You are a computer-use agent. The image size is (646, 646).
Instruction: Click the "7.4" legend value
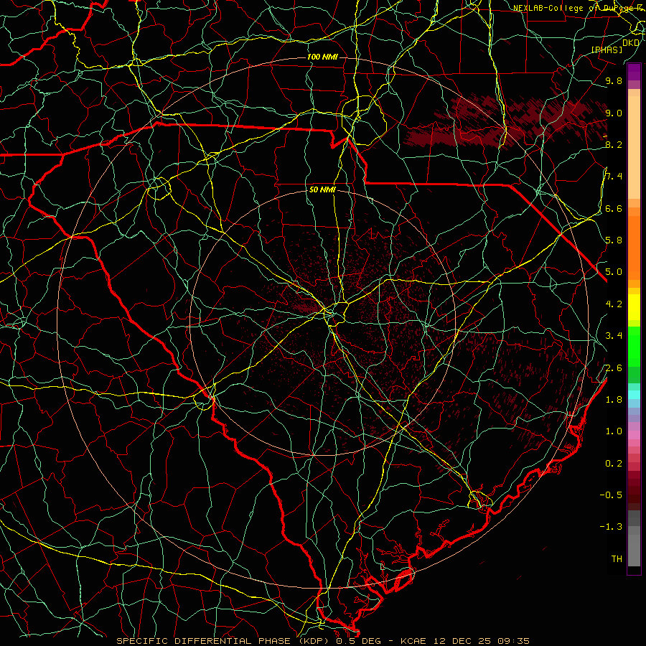point(614,177)
